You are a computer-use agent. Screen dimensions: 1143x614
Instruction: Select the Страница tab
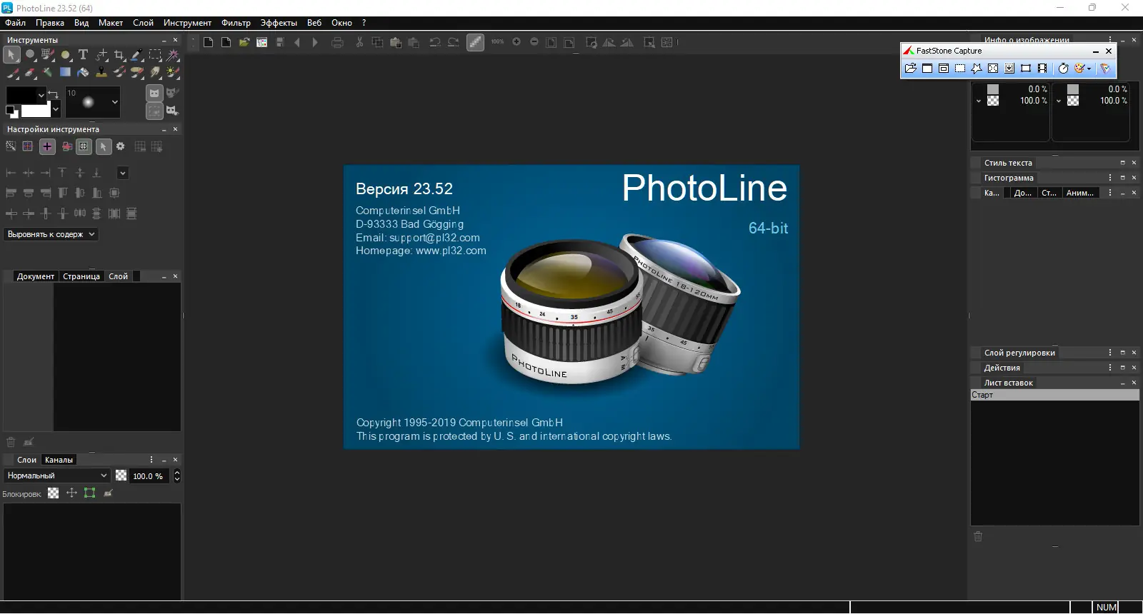[81, 276]
